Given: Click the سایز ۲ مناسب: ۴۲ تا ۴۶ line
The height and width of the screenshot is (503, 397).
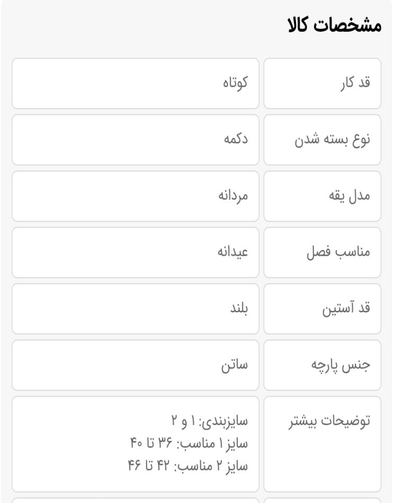Looking at the screenshot, I should [188, 466].
